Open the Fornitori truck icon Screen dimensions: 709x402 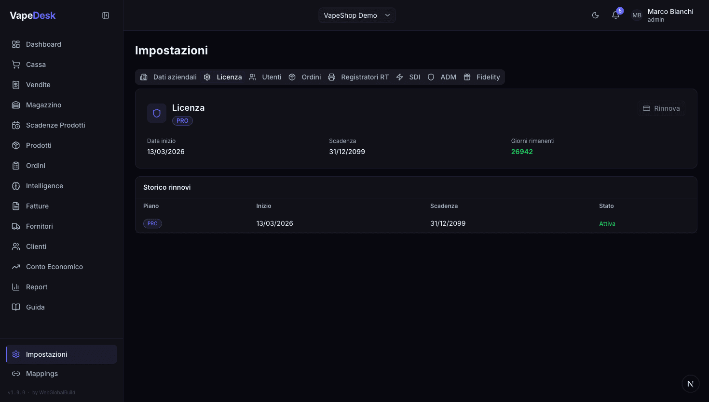16,226
